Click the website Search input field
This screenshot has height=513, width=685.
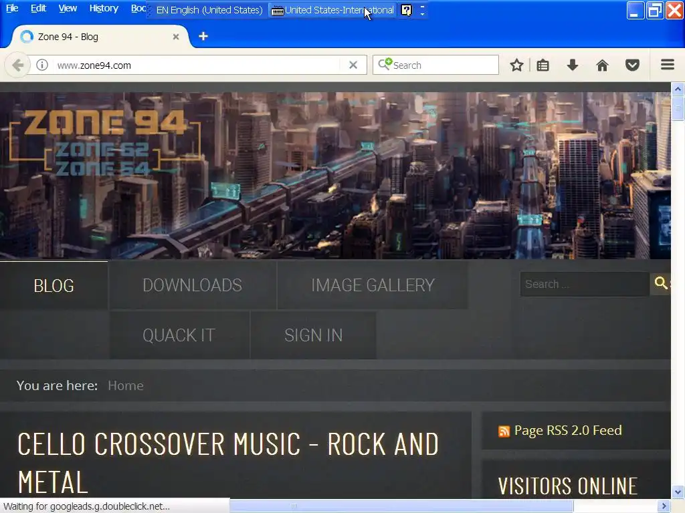585,284
